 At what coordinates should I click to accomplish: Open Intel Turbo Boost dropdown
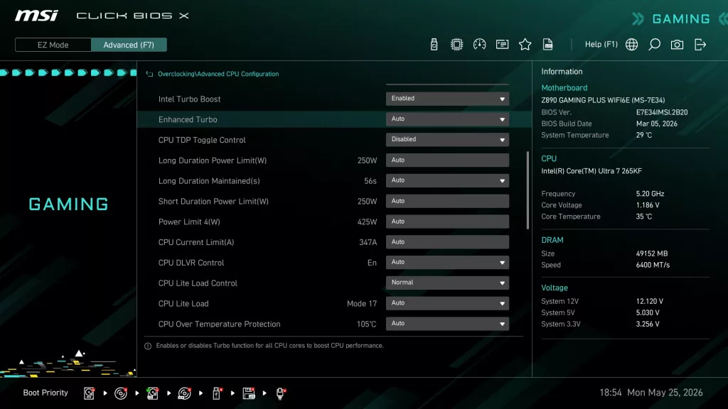coord(447,99)
